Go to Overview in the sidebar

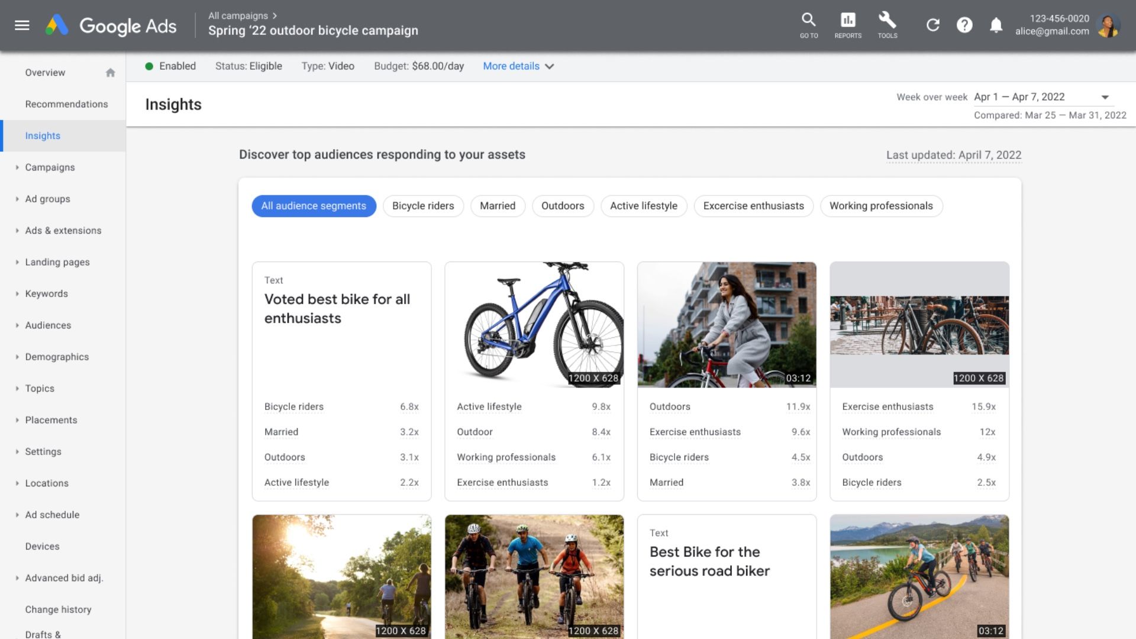(45, 73)
